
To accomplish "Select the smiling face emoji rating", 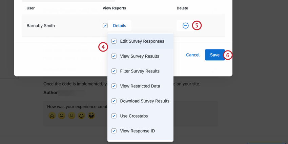I will (x=81, y=116).
